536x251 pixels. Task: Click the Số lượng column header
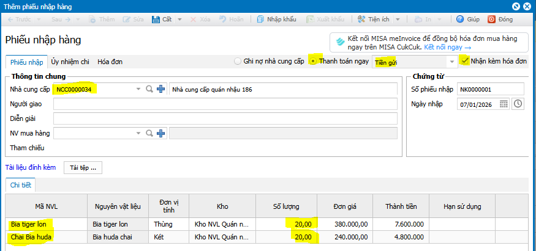click(x=286, y=206)
